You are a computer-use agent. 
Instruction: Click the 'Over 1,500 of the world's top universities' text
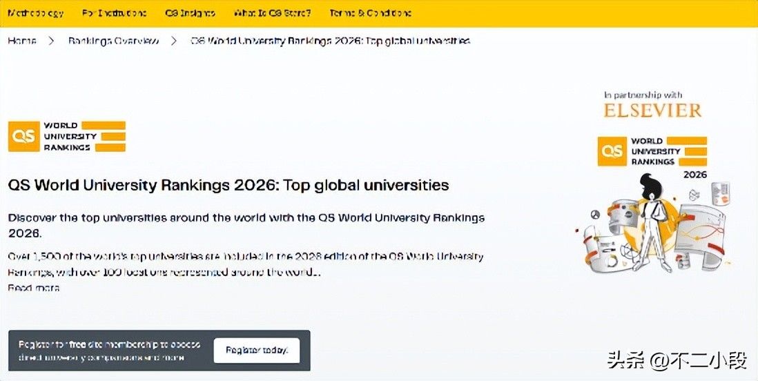point(246,264)
